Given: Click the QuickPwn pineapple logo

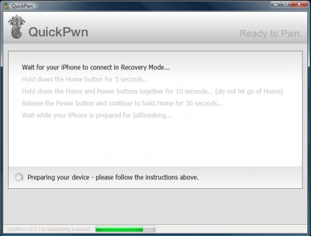Looking at the screenshot, I should pyautogui.click(x=17, y=27).
